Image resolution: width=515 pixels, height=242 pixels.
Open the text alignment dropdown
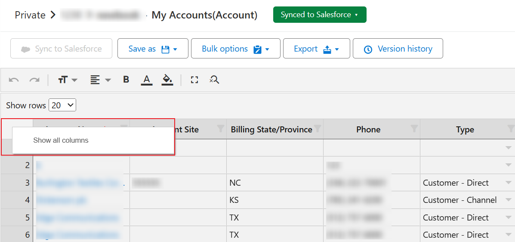point(101,80)
